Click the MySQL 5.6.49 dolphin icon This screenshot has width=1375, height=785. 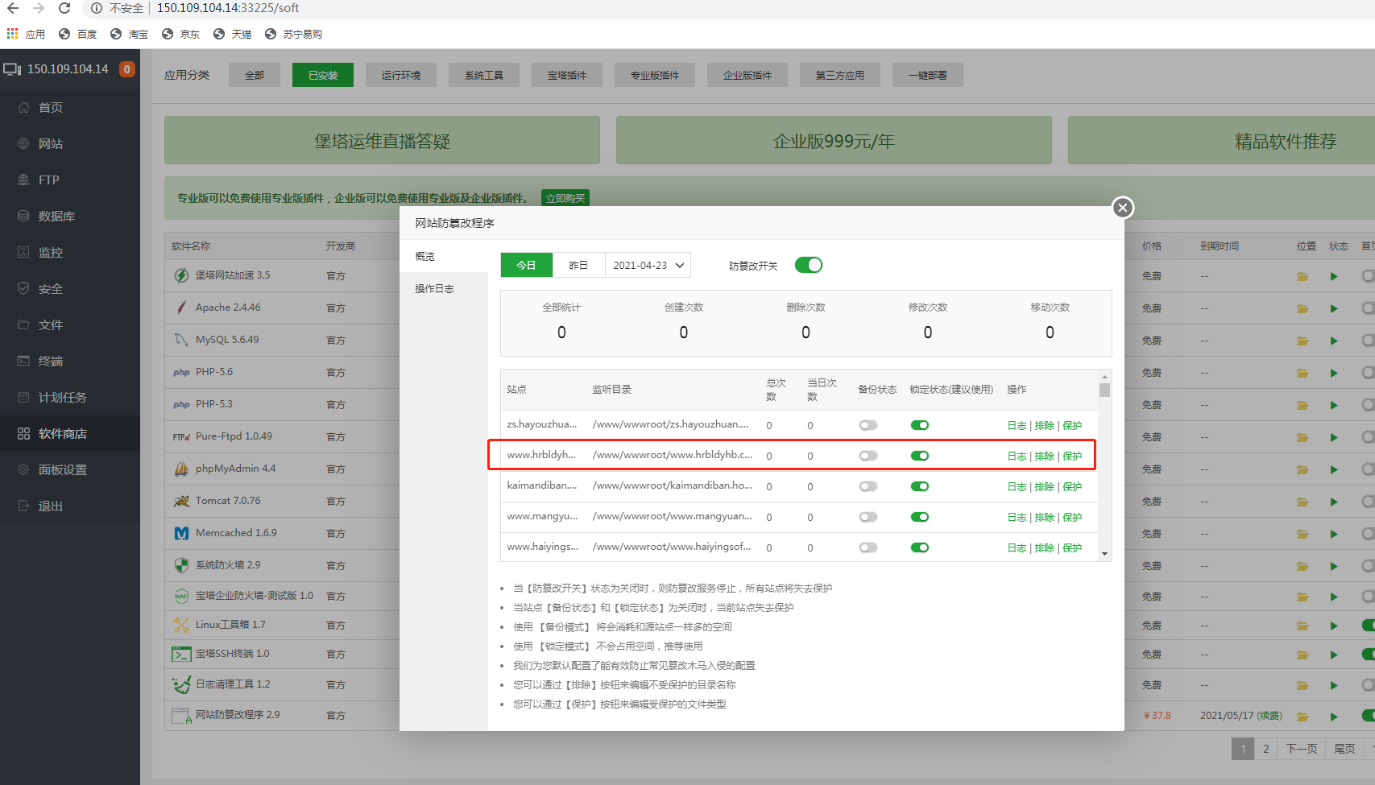point(181,340)
